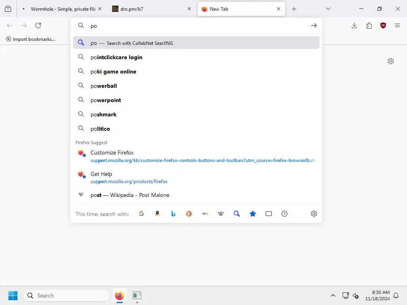407x305 pixels.
Task: Close the Wormhole tab
Action: tap(100, 9)
